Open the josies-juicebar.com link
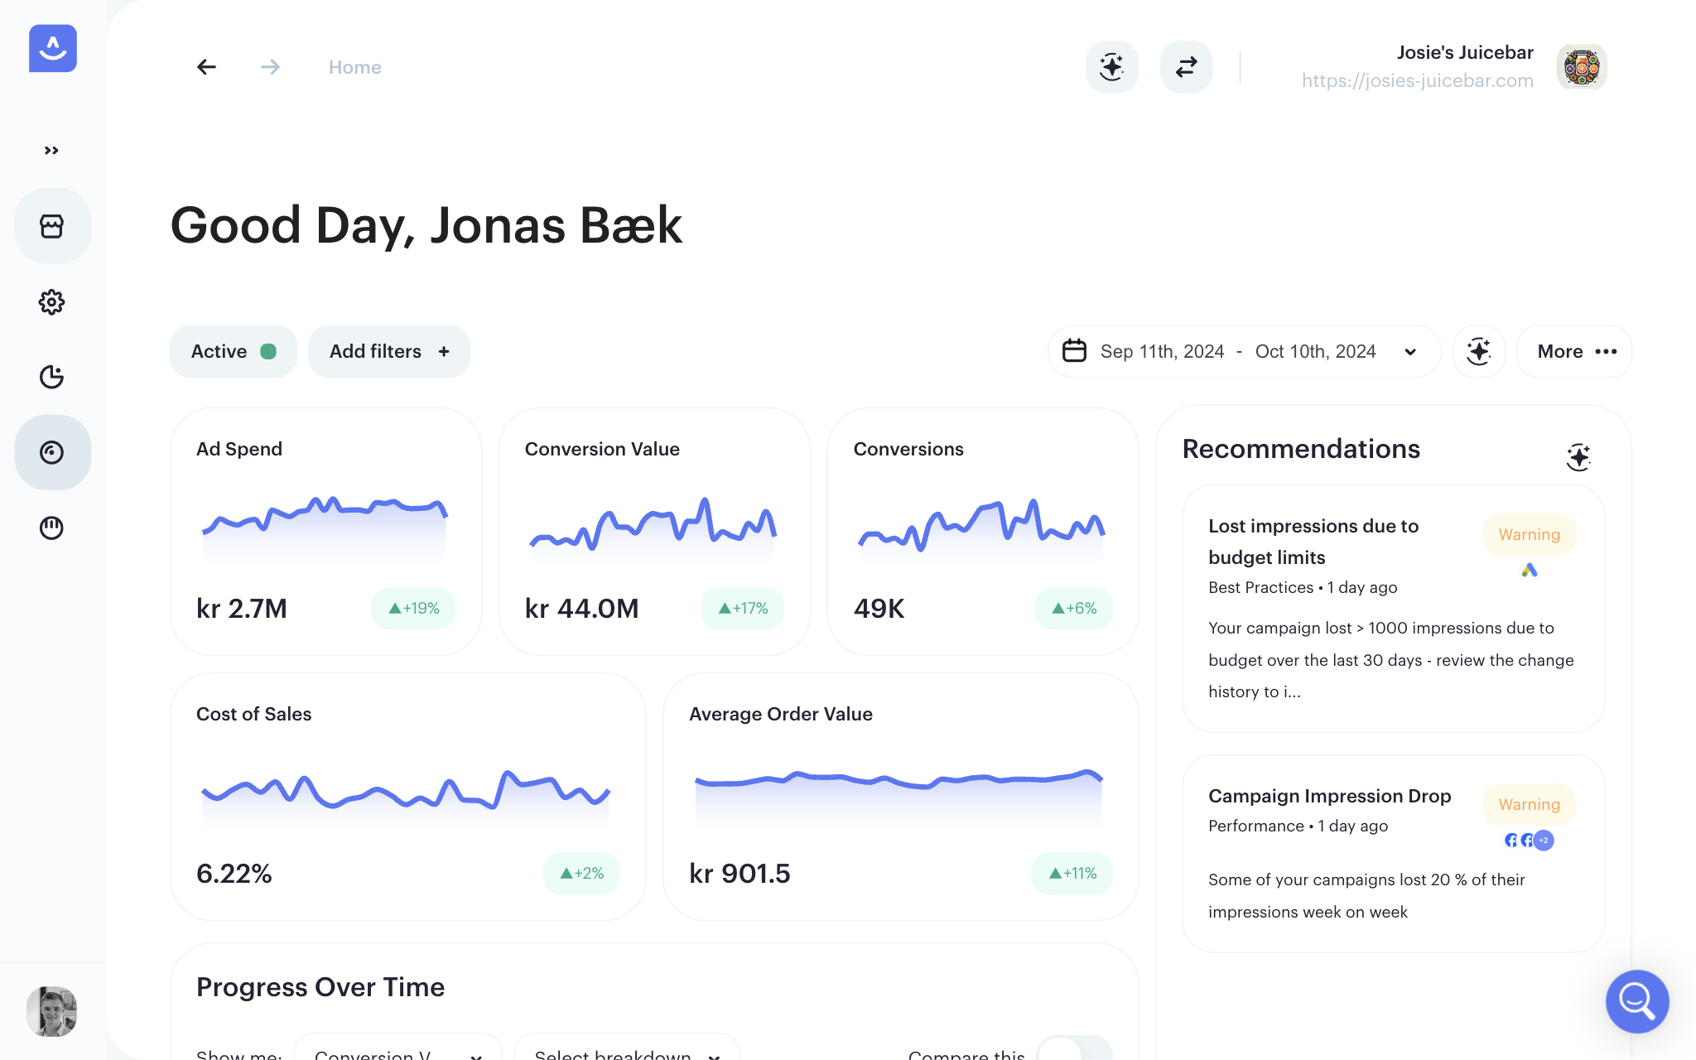Image resolution: width=1696 pixels, height=1060 pixels. [x=1417, y=80]
